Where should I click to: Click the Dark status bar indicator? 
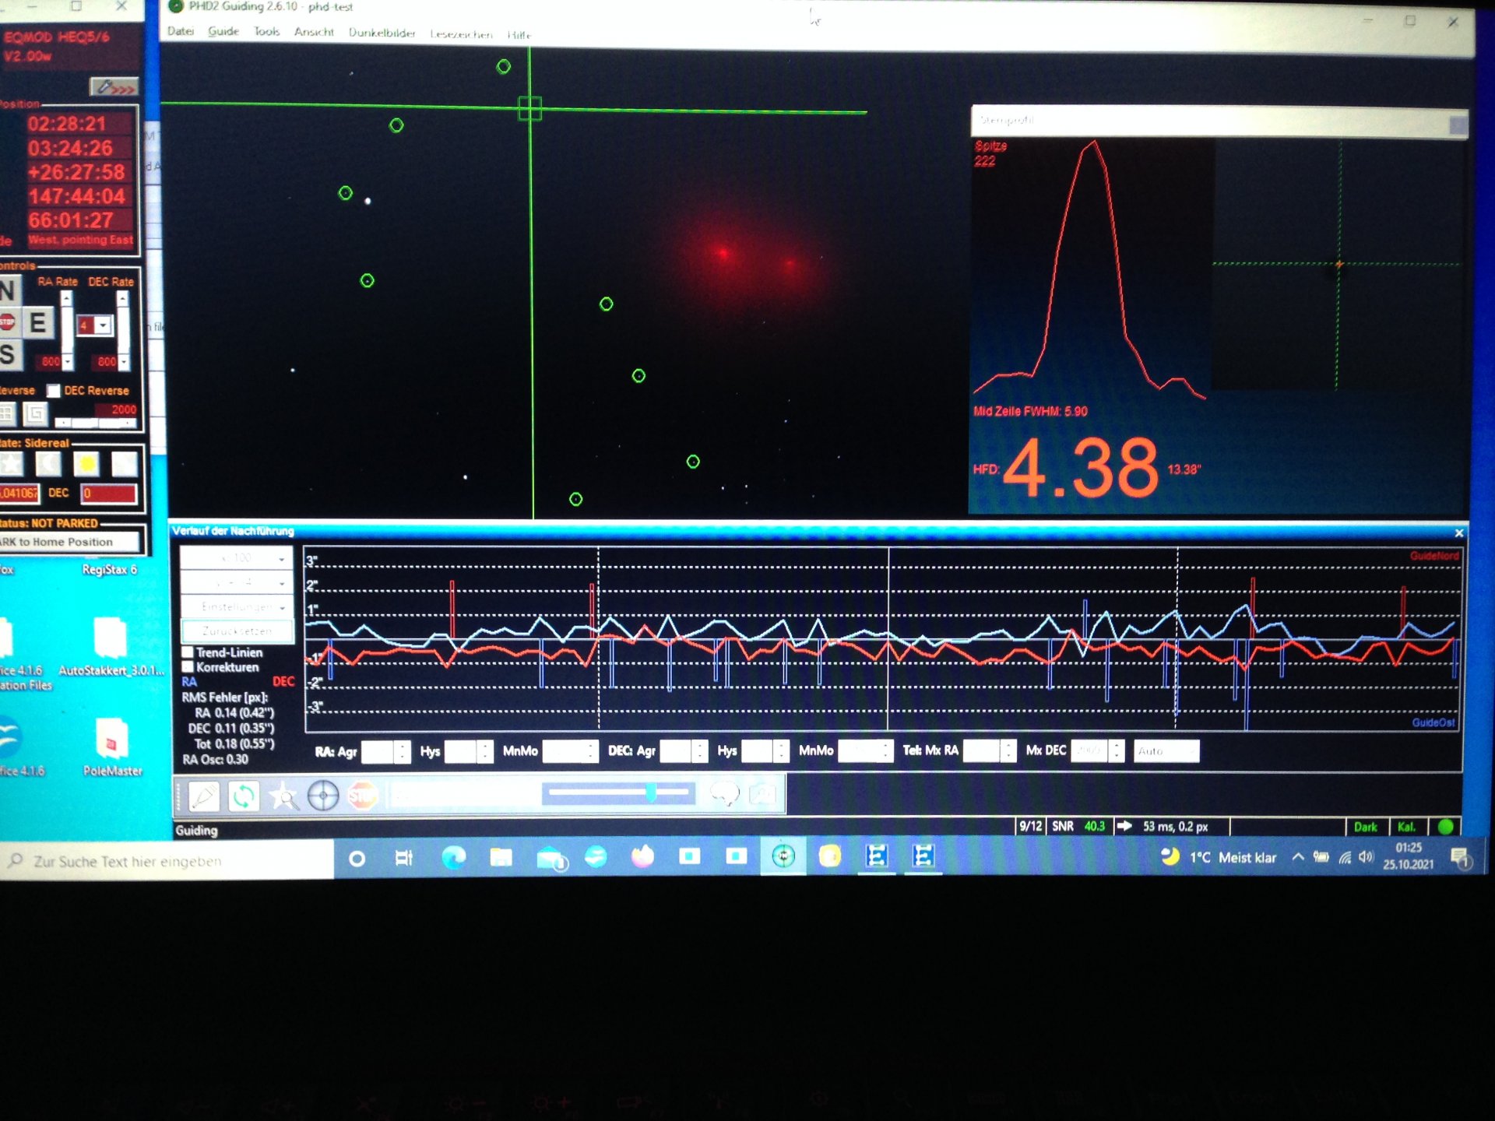1365,827
